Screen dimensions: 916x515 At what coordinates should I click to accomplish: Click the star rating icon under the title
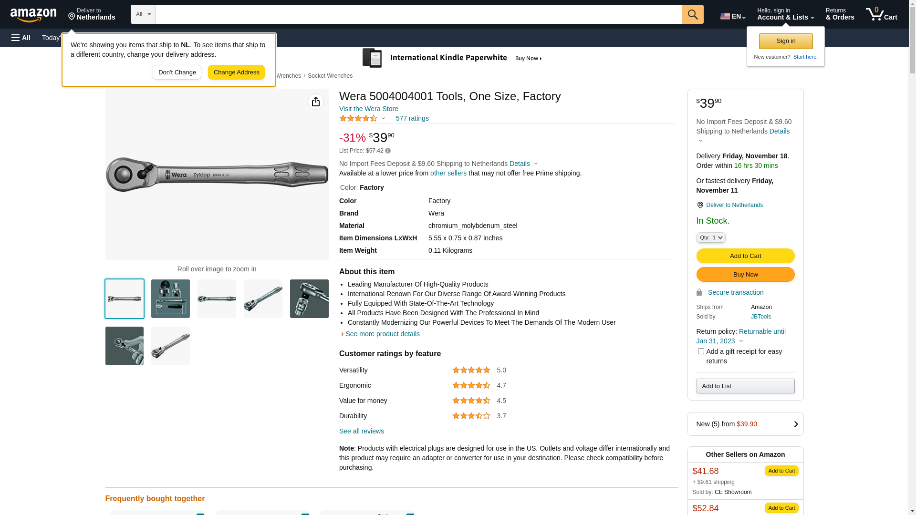point(358,118)
